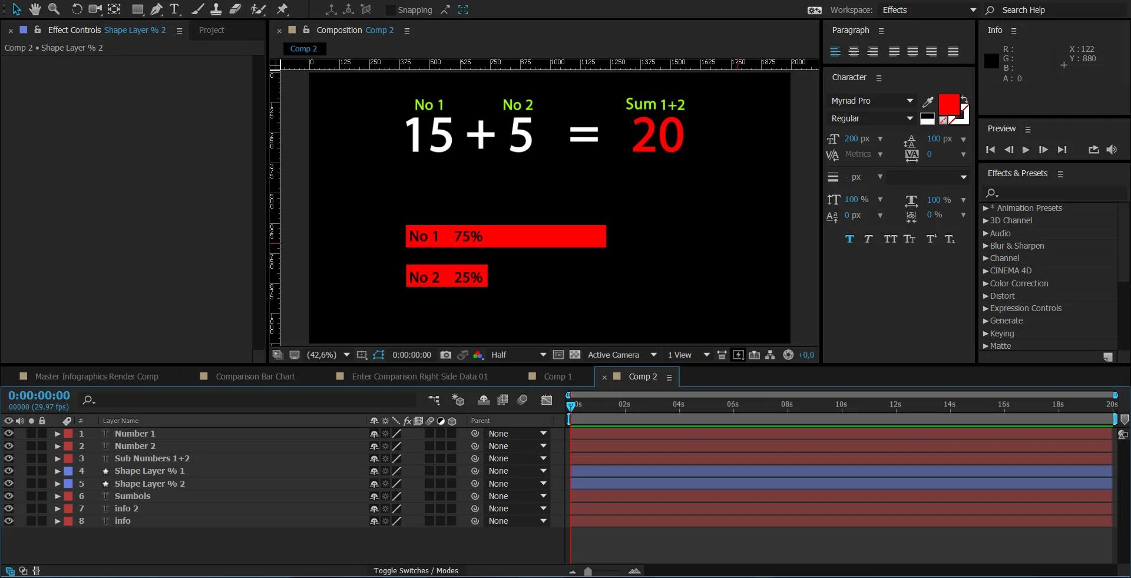Click the red fill color swatch

(948, 104)
